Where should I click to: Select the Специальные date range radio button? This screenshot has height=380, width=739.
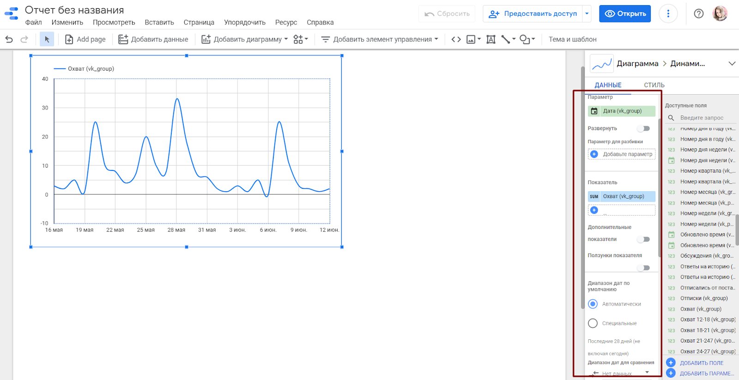click(x=593, y=323)
